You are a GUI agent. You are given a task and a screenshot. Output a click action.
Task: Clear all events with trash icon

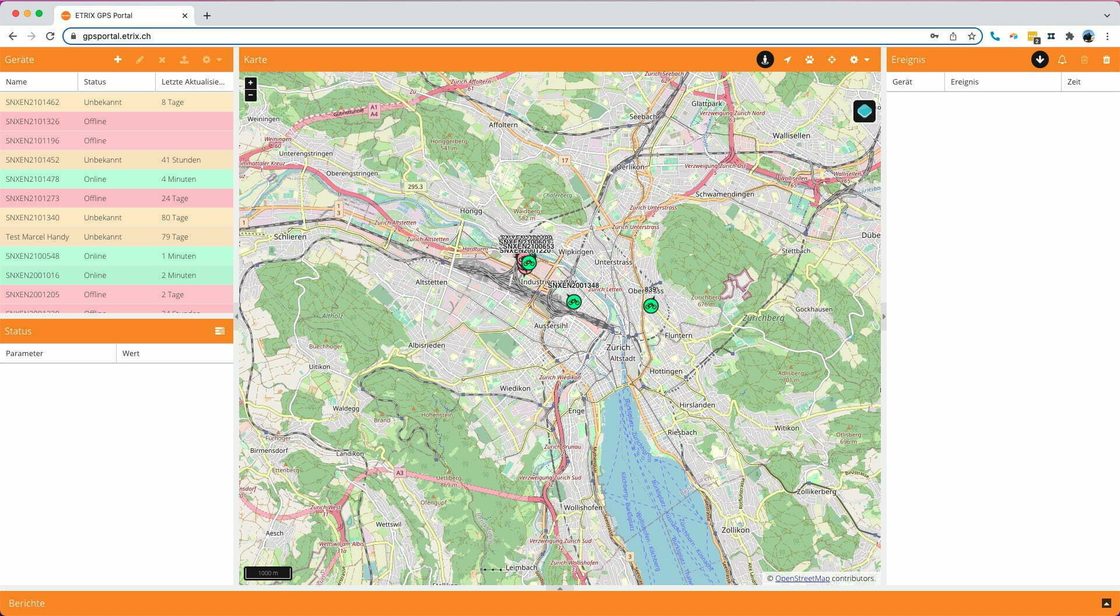tap(1107, 59)
